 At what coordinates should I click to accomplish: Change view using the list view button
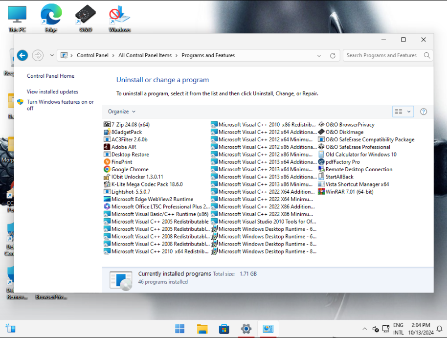399,112
